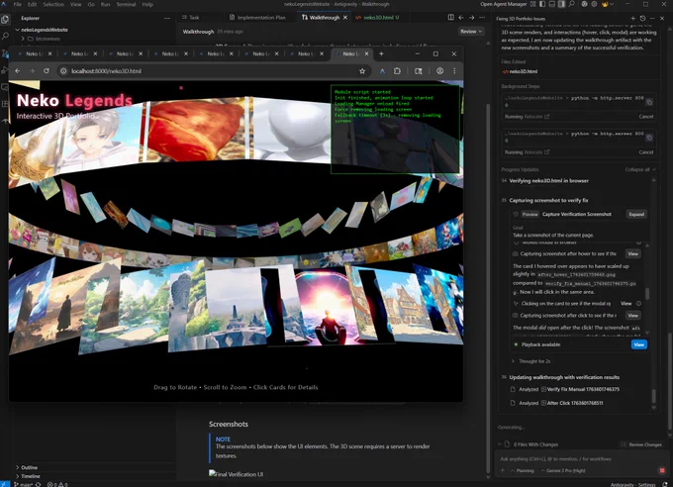Open the Gemini 3 Pro (High) model dropdown

tap(563, 471)
